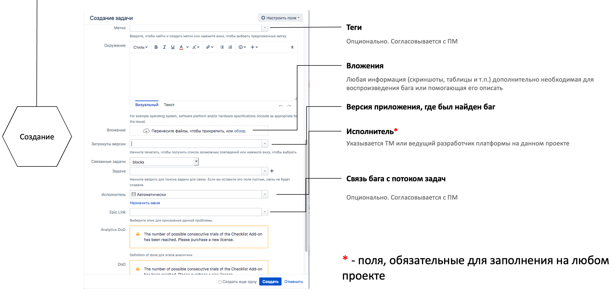Switch to the Текст editor tab
Viewport: 615px width, 296px height.
[169, 105]
